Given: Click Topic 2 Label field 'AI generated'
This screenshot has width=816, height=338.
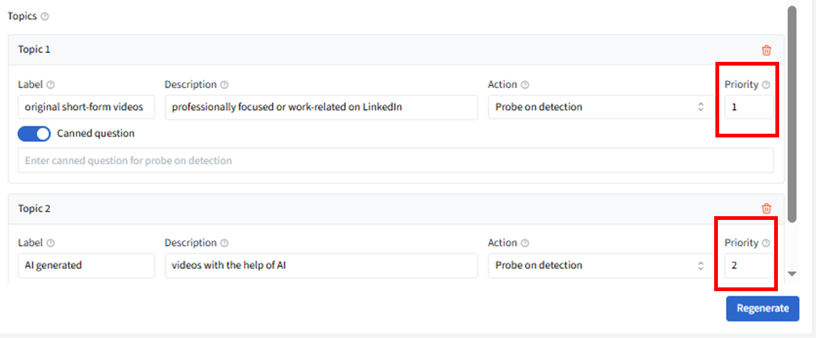Looking at the screenshot, I should tap(86, 266).
